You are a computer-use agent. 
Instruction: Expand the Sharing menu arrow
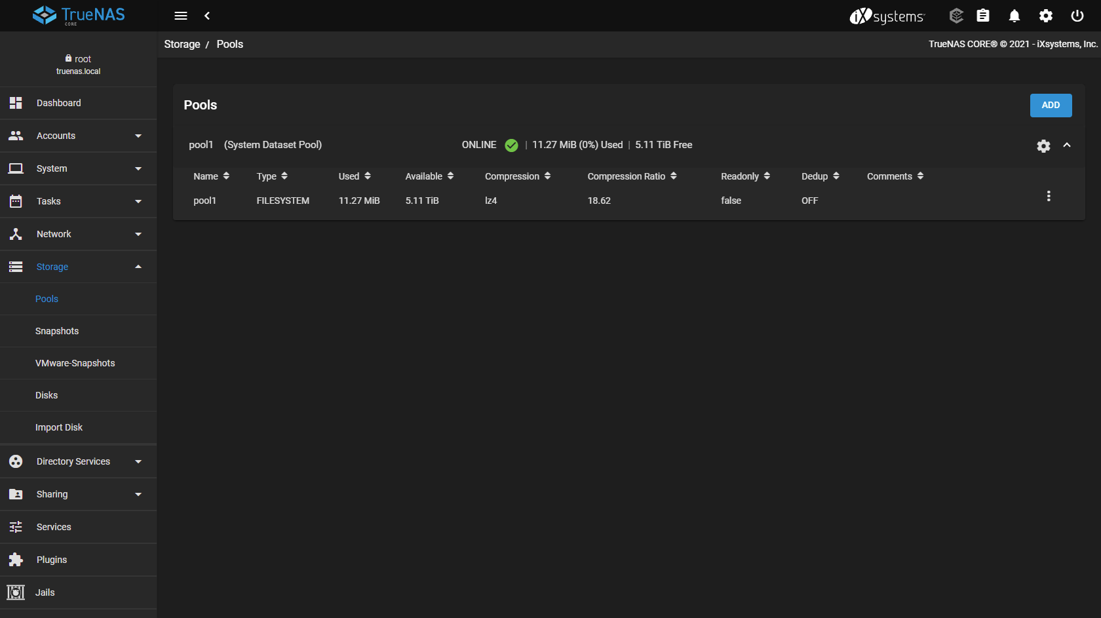138,494
